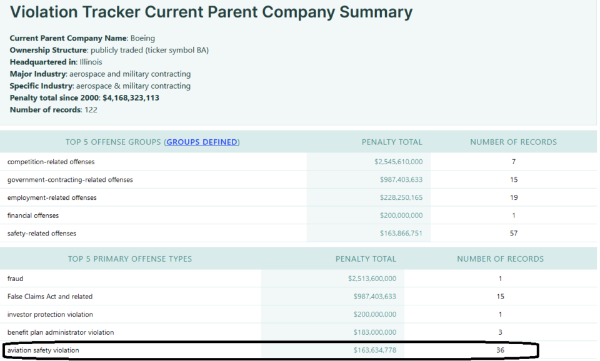Click the fraud offense type
600x361 pixels.
click(16, 279)
